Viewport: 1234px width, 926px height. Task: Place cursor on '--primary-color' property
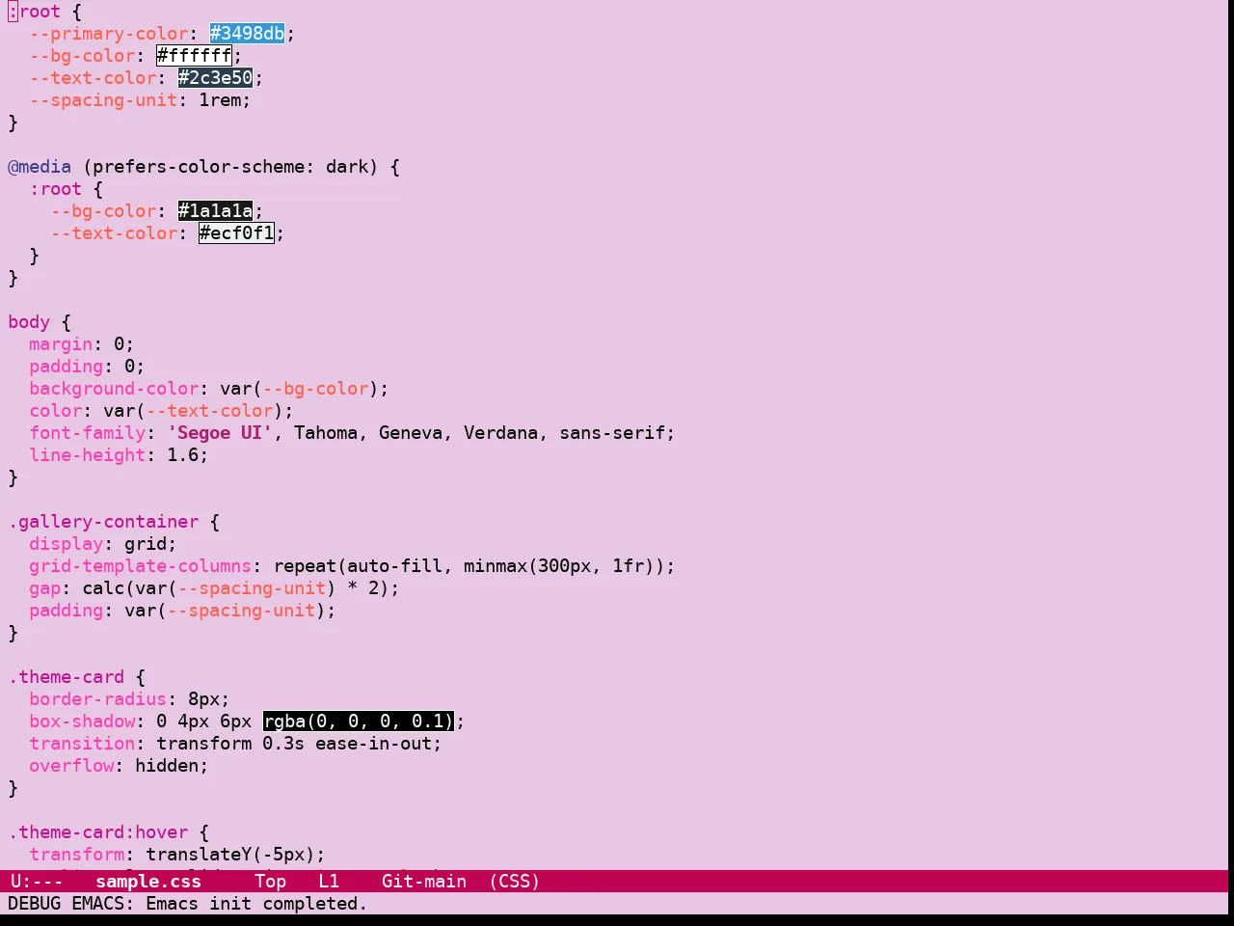(109, 34)
